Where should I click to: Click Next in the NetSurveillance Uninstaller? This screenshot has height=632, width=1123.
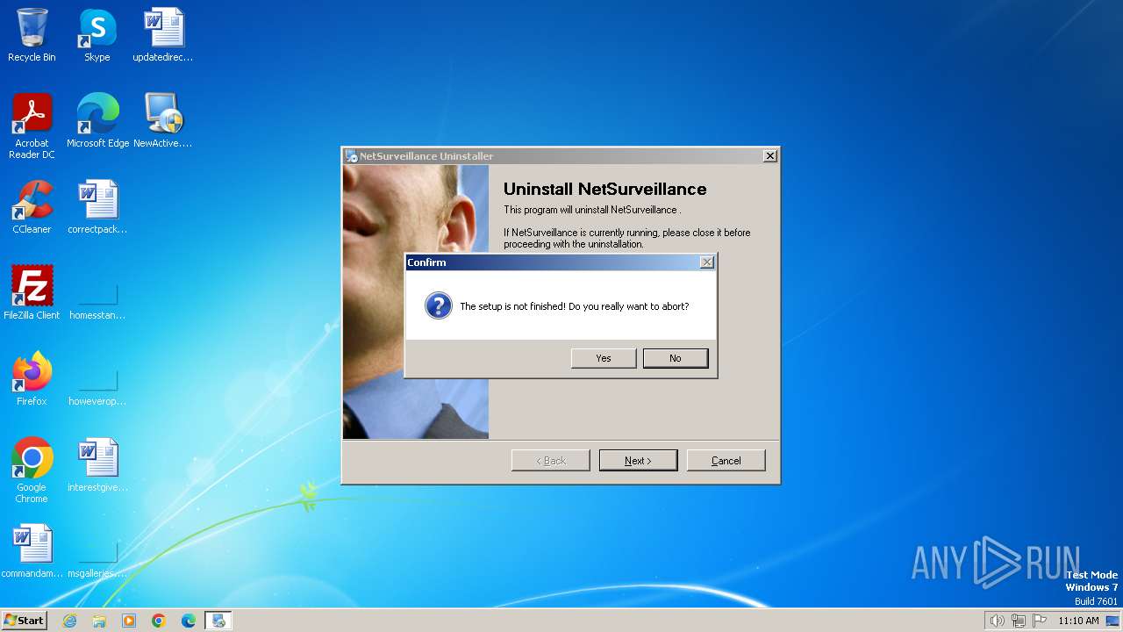(x=638, y=461)
